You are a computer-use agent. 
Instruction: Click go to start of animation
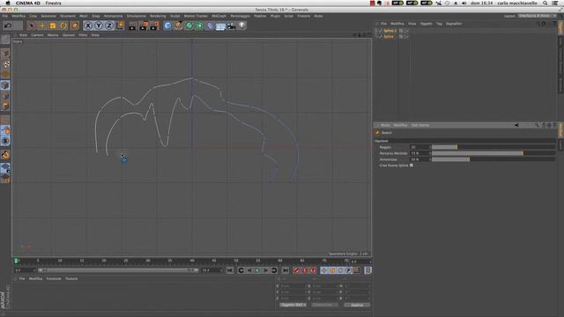click(230, 270)
